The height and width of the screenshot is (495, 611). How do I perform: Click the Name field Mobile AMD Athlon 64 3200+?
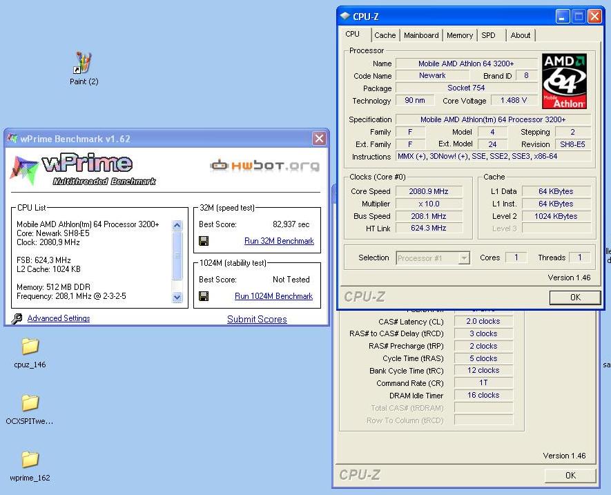[x=466, y=64]
